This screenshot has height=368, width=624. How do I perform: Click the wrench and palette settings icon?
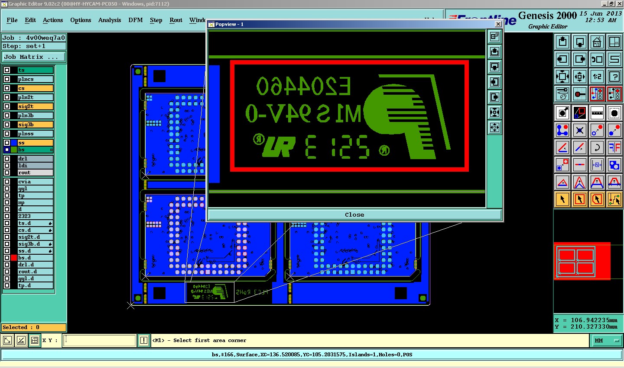[x=562, y=94]
